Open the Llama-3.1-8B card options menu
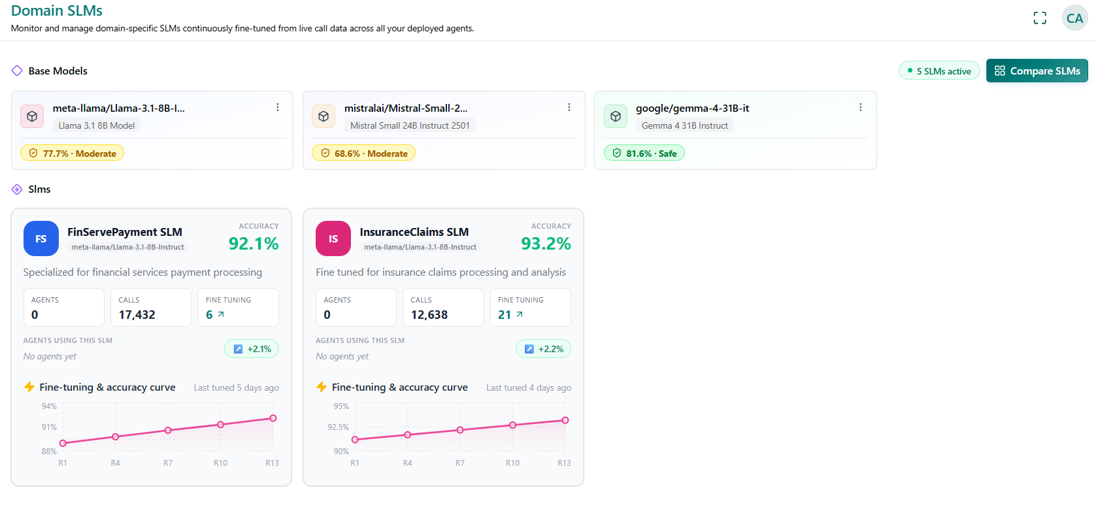Image resolution: width=1096 pixels, height=507 pixels. click(x=278, y=107)
